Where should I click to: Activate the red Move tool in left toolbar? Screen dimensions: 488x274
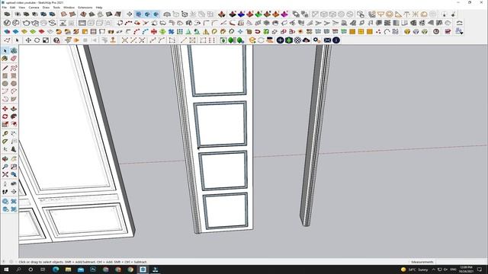click(5, 109)
